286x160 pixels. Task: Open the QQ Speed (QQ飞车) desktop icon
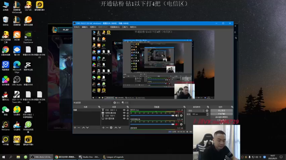(28, 6)
